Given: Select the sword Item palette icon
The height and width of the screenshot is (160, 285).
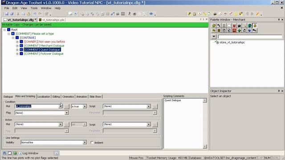Looking at the screenshot, I should point(244,26).
